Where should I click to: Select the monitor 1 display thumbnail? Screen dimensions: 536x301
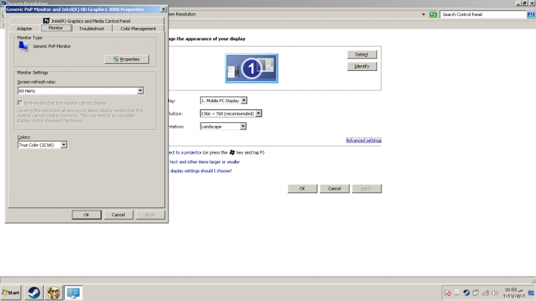point(251,68)
